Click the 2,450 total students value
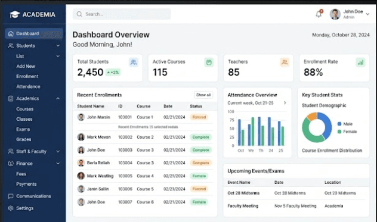Screen dimensions: 377x222 point(90,72)
